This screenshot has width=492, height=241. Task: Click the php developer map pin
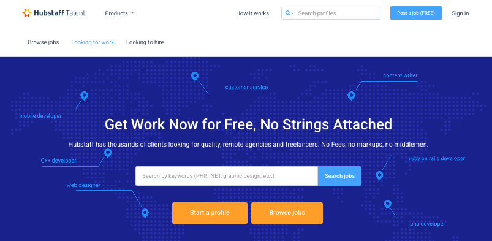click(387, 204)
